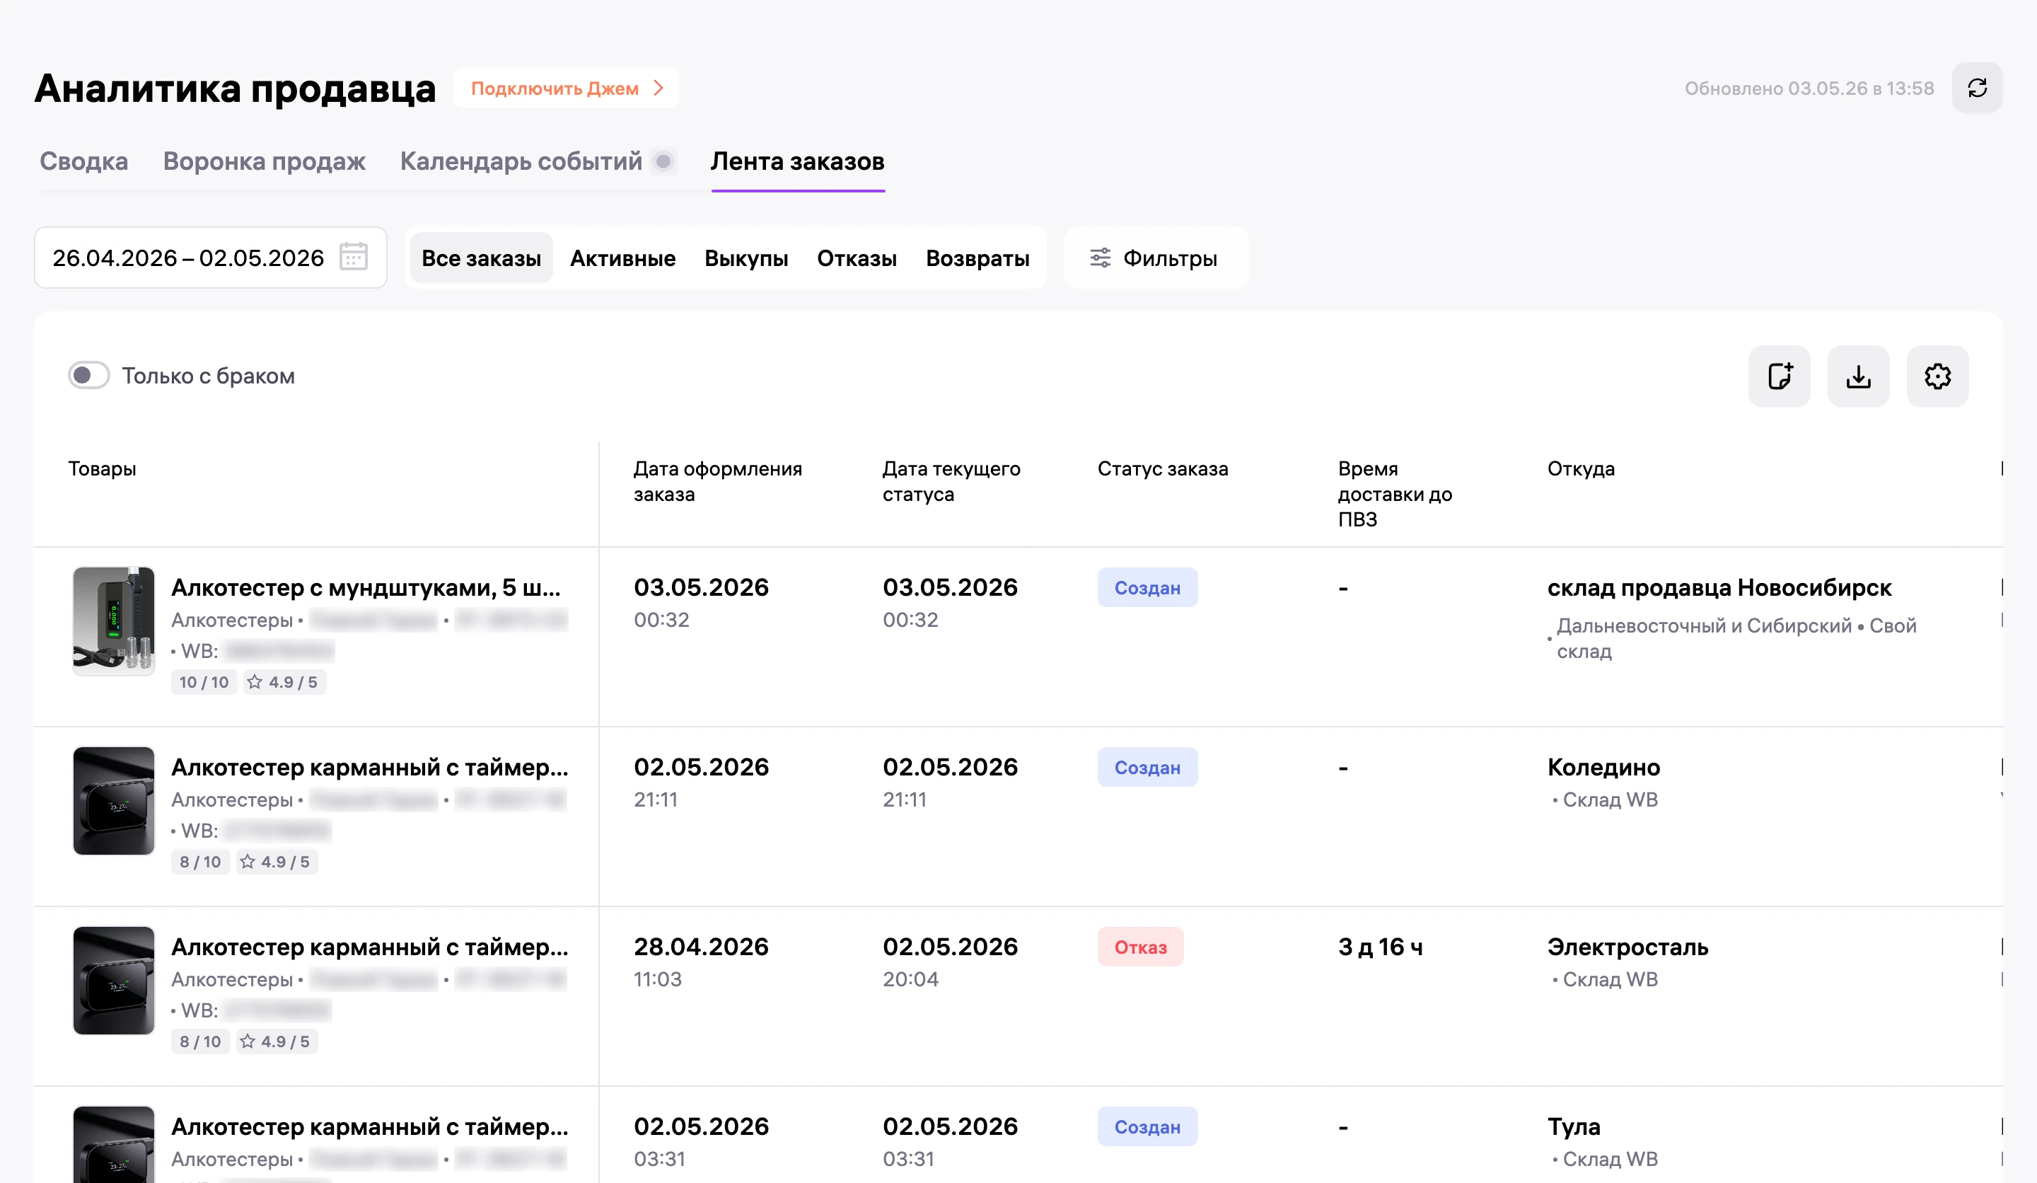The width and height of the screenshot is (2037, 1183).
Task: Click the Создан status for Новосибирск order
Action: click(x=1148, y=587)
